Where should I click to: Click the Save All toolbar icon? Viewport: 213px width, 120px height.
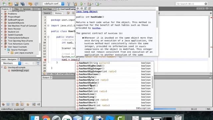click(x=23, y=4)
